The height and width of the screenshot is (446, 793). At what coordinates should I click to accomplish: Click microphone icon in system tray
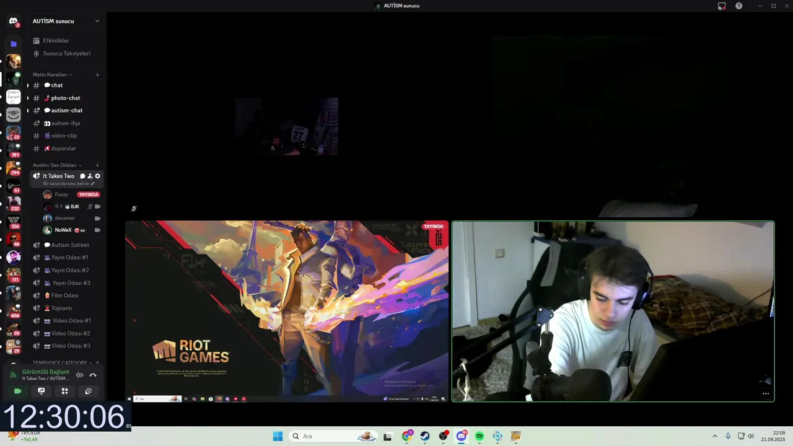click(728, 436)
